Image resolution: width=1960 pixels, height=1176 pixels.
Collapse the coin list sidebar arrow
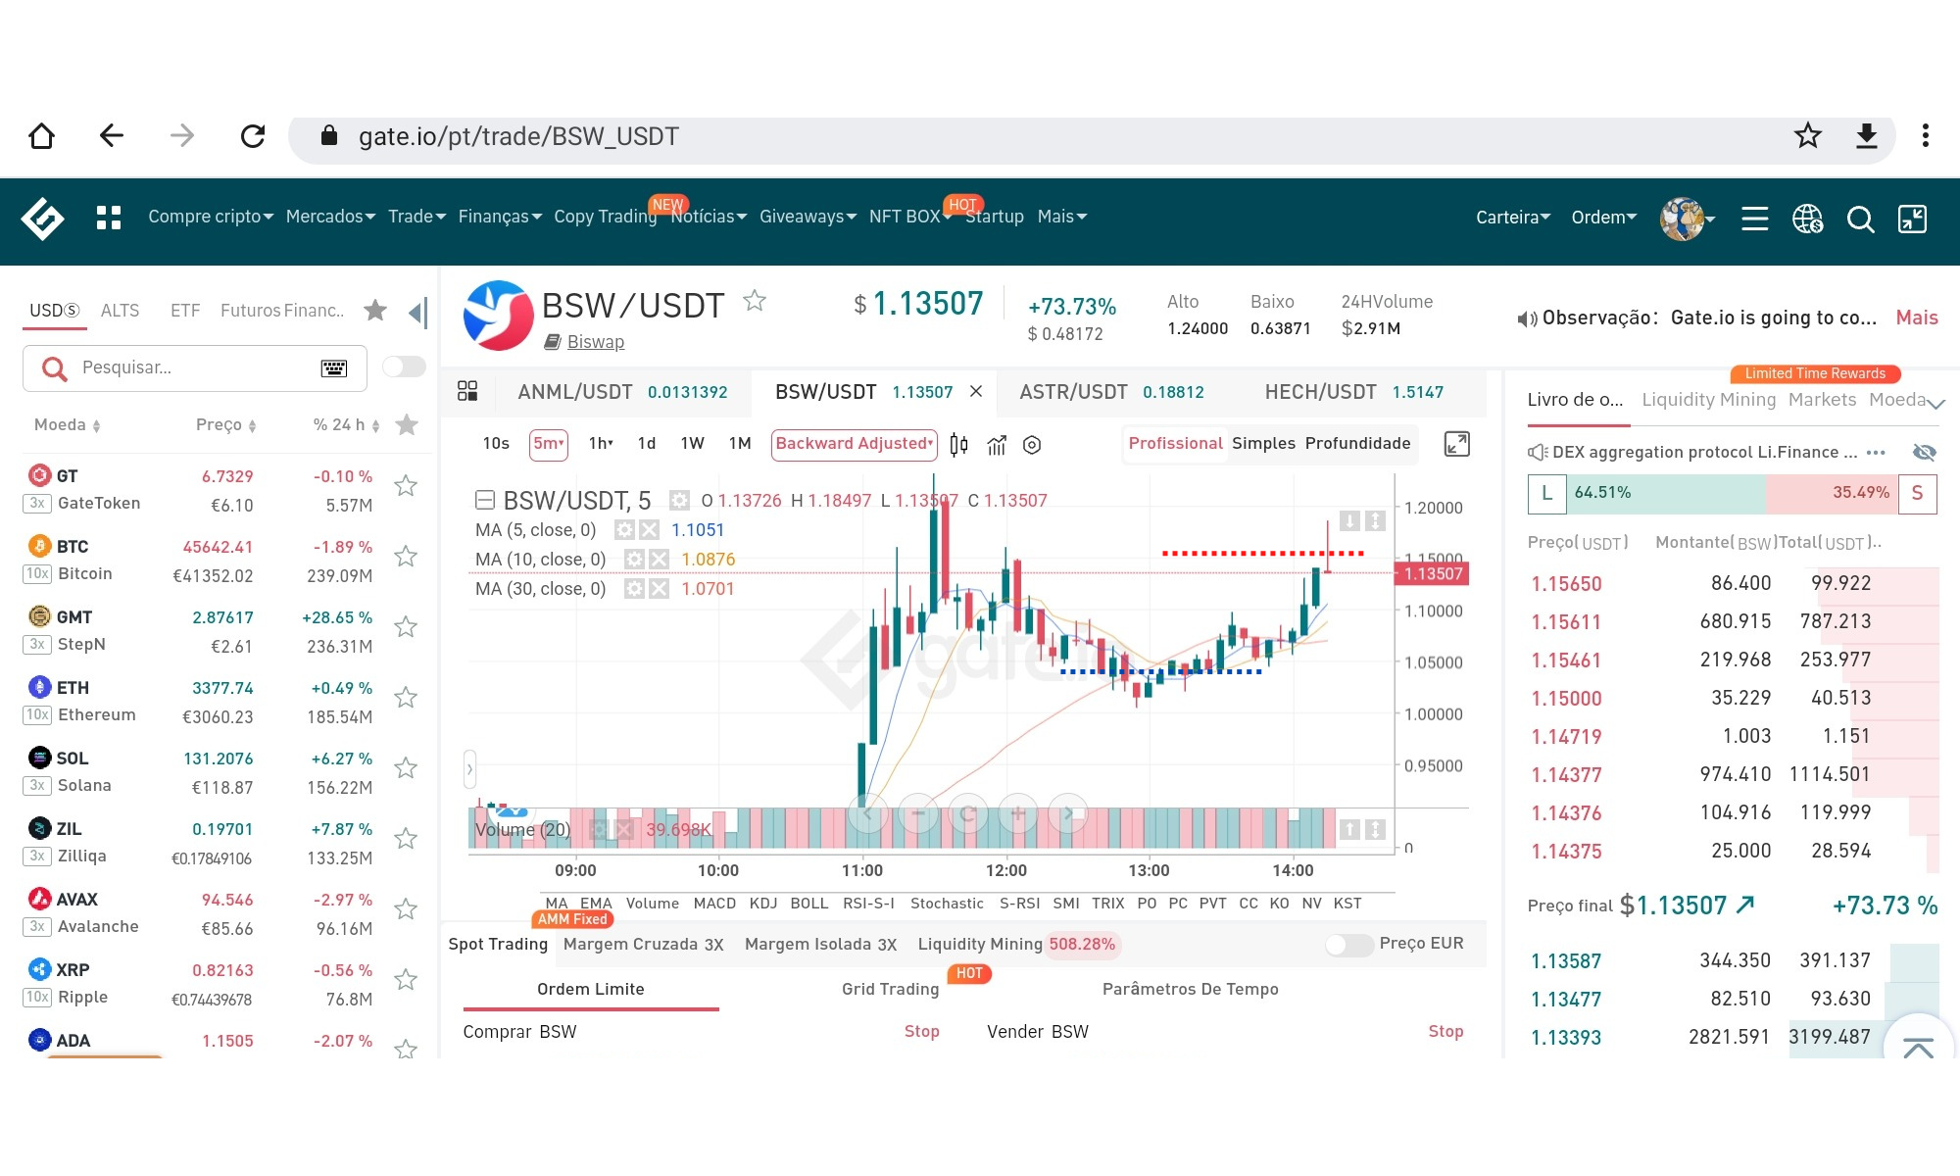pyautogui.click(x=417, y=313)
